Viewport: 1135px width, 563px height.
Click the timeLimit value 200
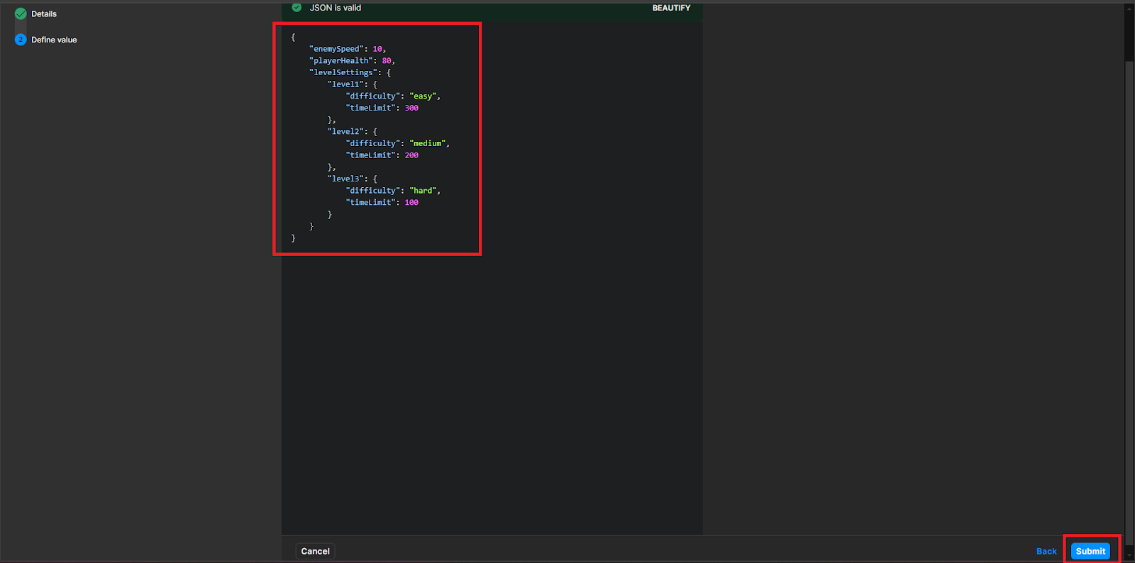(411, 155)
